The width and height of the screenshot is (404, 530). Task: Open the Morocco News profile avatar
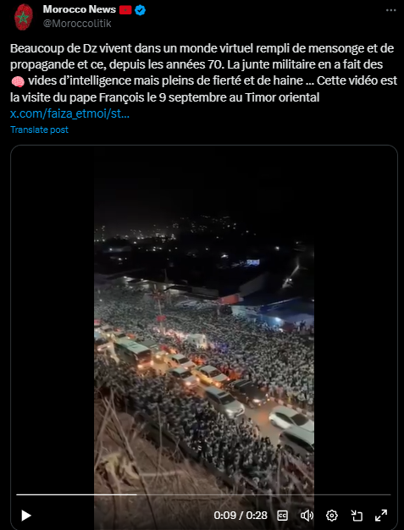23,17
